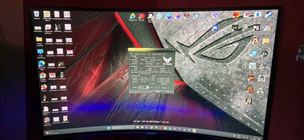This screenshot has height=140, width=304.
Task: Open the yellow folder on left desktop column
Action: [39, 41]
